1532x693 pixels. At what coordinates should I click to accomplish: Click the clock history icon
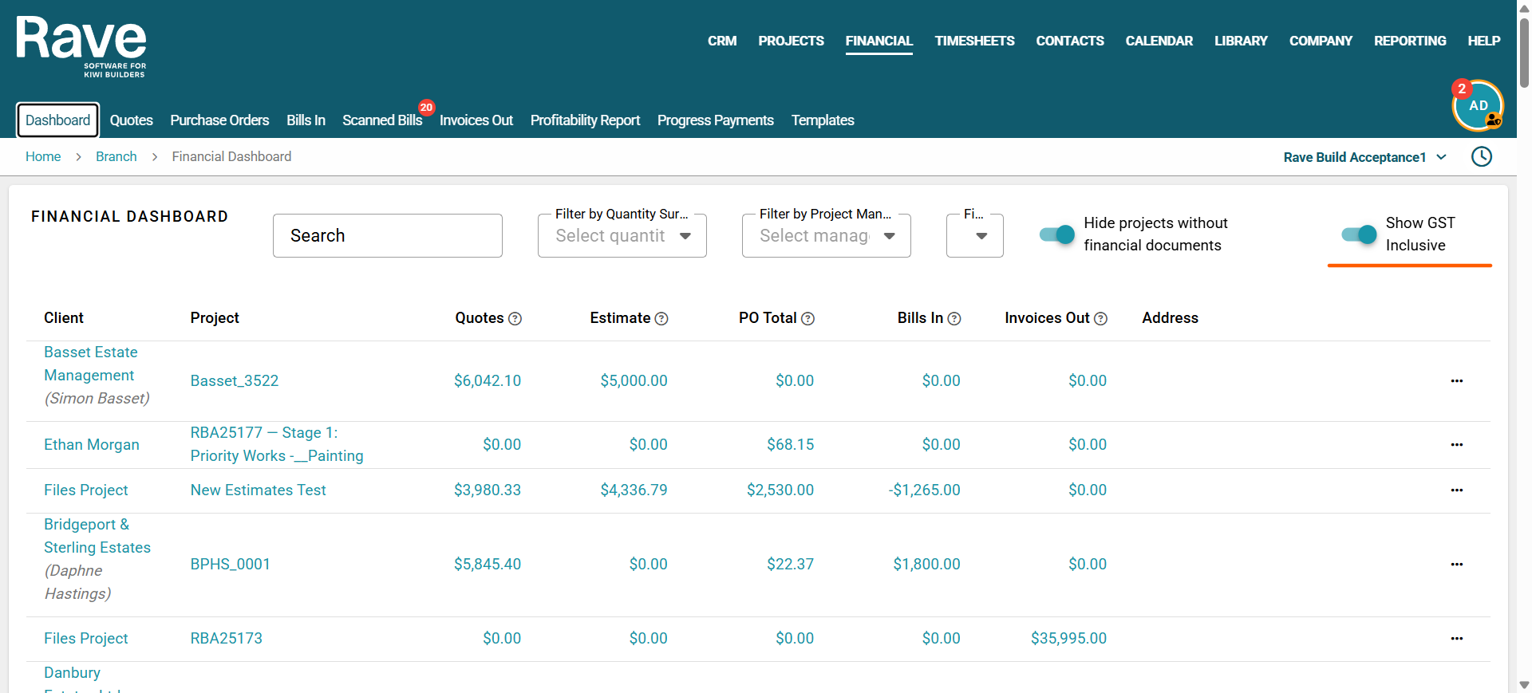tap(1482, 156)
